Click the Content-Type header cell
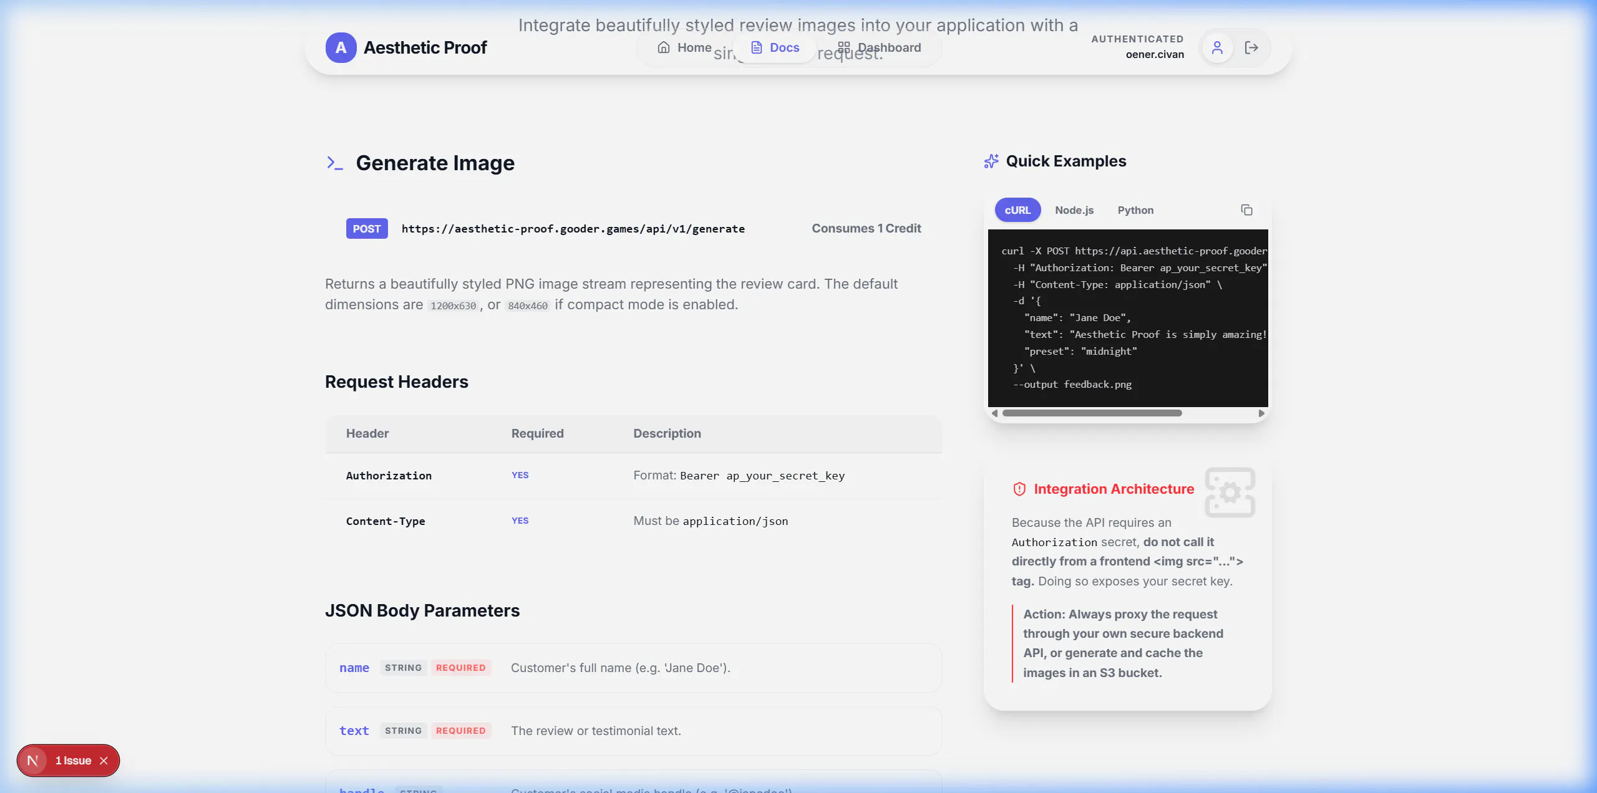The width and height of the screenshot is (1597, 793). 386,521
